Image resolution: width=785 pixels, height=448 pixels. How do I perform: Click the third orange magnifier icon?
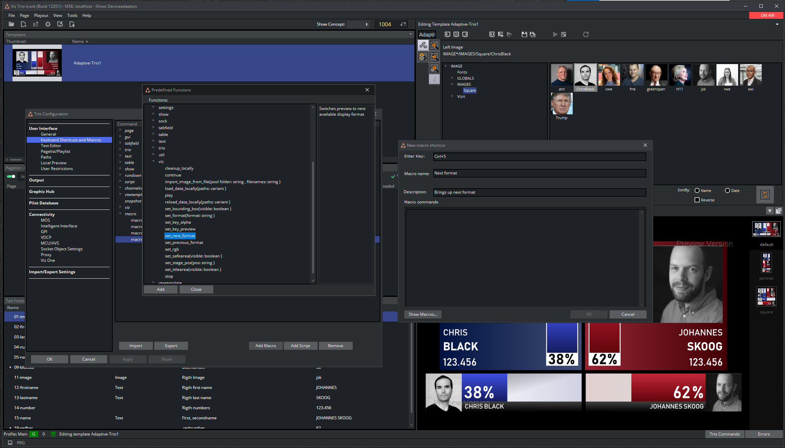click(x=434, y=68)
